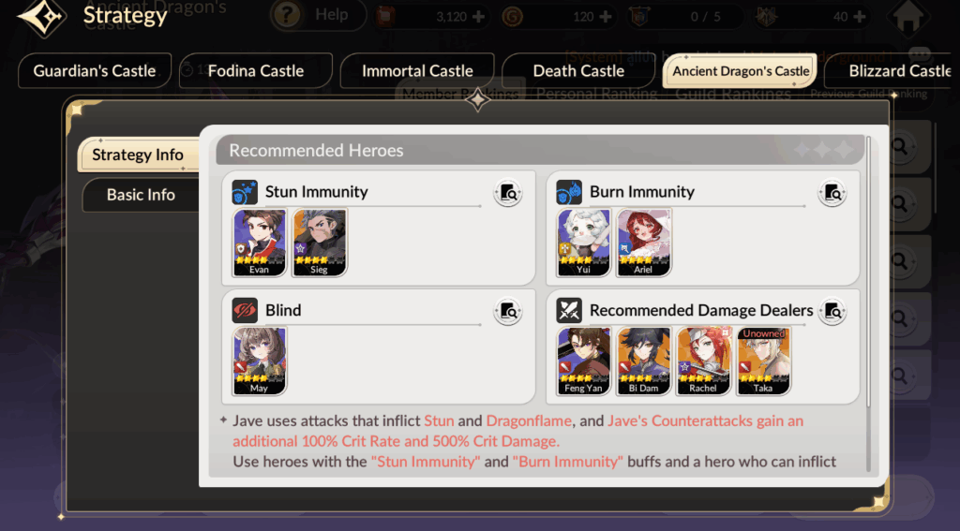Open Blind hero search icon
This screenshot has width=960, height=531.
point(508,311)
